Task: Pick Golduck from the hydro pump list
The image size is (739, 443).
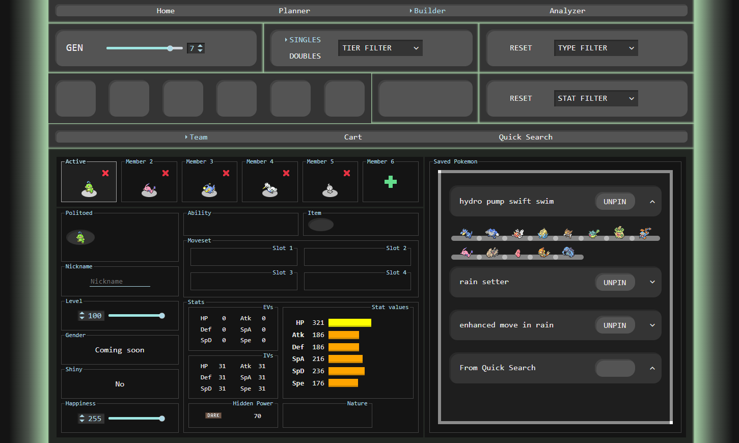Action: click(467, 233)
